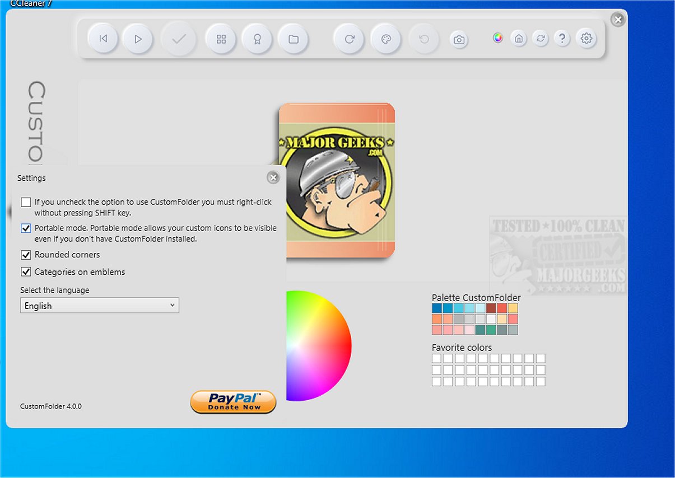Toggle the use CustomFolder right-click checkbox
Viewport: 675px width, 478px height.
click(x=26, y=202)
